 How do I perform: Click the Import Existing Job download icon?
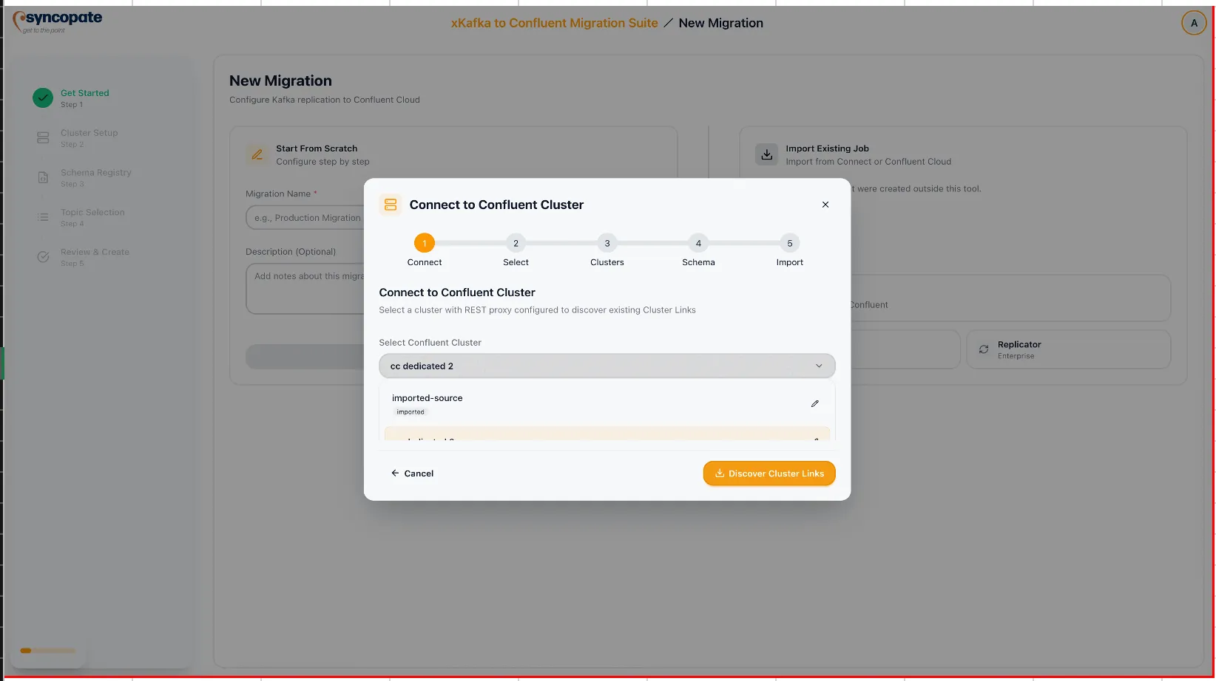[x=766, y=154]
